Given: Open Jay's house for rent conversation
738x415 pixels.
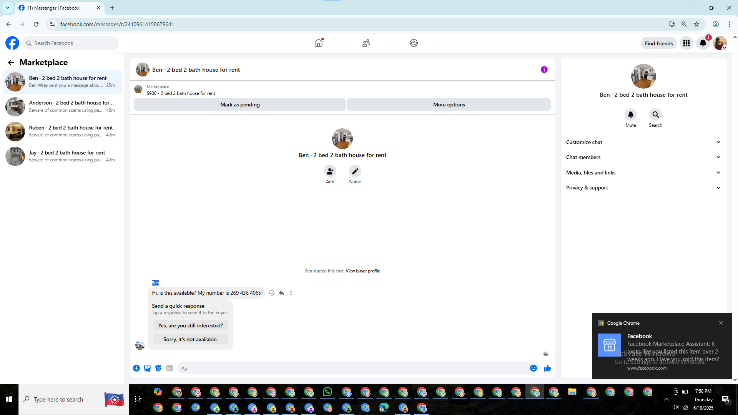Looking at the screenshot, I should click(x=62, y=156).
